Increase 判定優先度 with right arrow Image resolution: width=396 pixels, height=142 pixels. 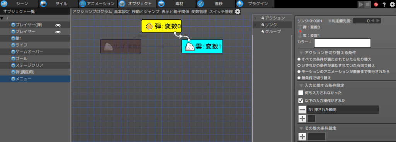pos(378,21)
